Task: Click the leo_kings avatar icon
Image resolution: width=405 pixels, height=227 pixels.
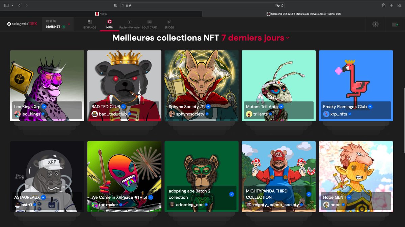Action: pos(17,114)
